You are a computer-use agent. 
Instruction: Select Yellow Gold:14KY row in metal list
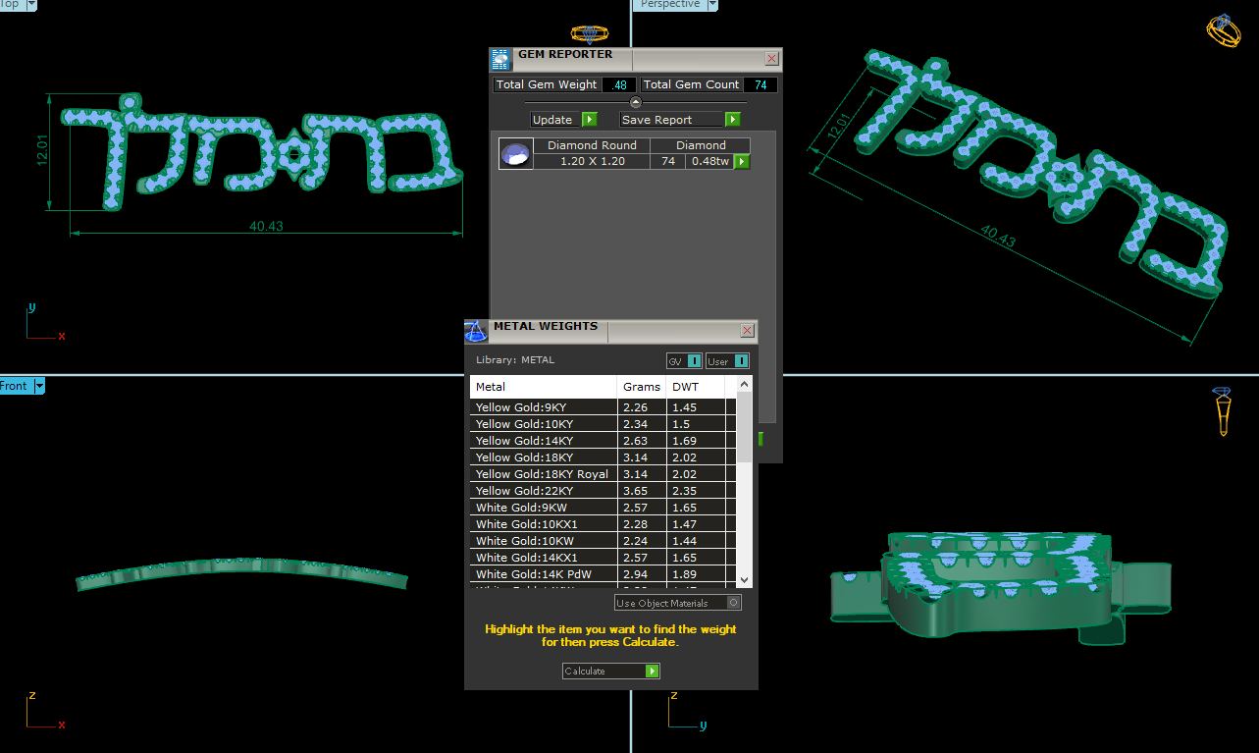(544, 441)
